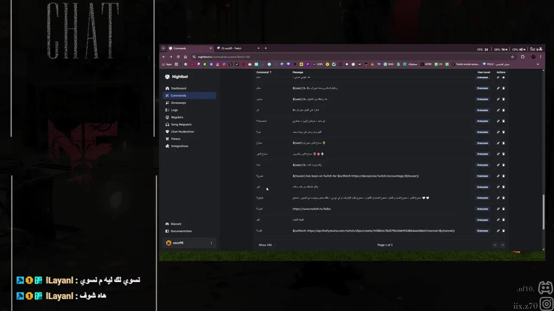Open Integrations in the sidebar
Screen dimensions: 554x311
pyautogui.click(x=190, y=146)
